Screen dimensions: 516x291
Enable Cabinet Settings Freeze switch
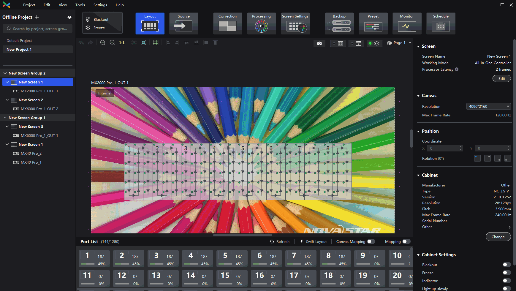pyautogui.click(x=507, y=273)
